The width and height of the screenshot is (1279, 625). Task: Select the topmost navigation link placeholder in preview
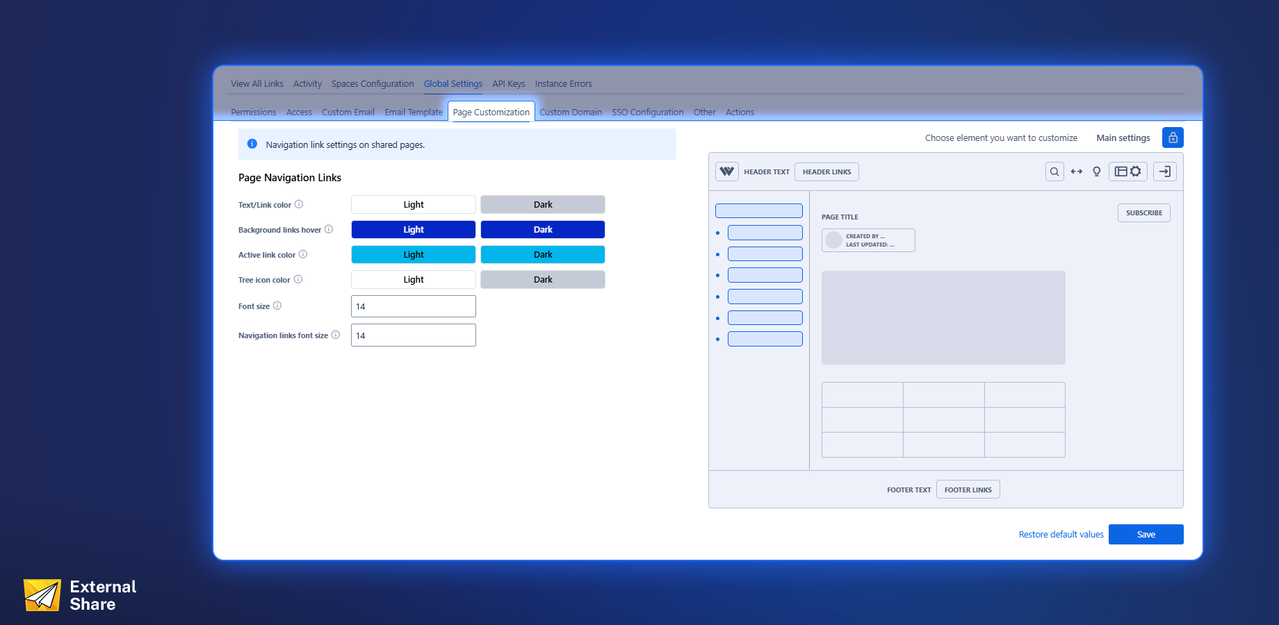pos(759,210)
